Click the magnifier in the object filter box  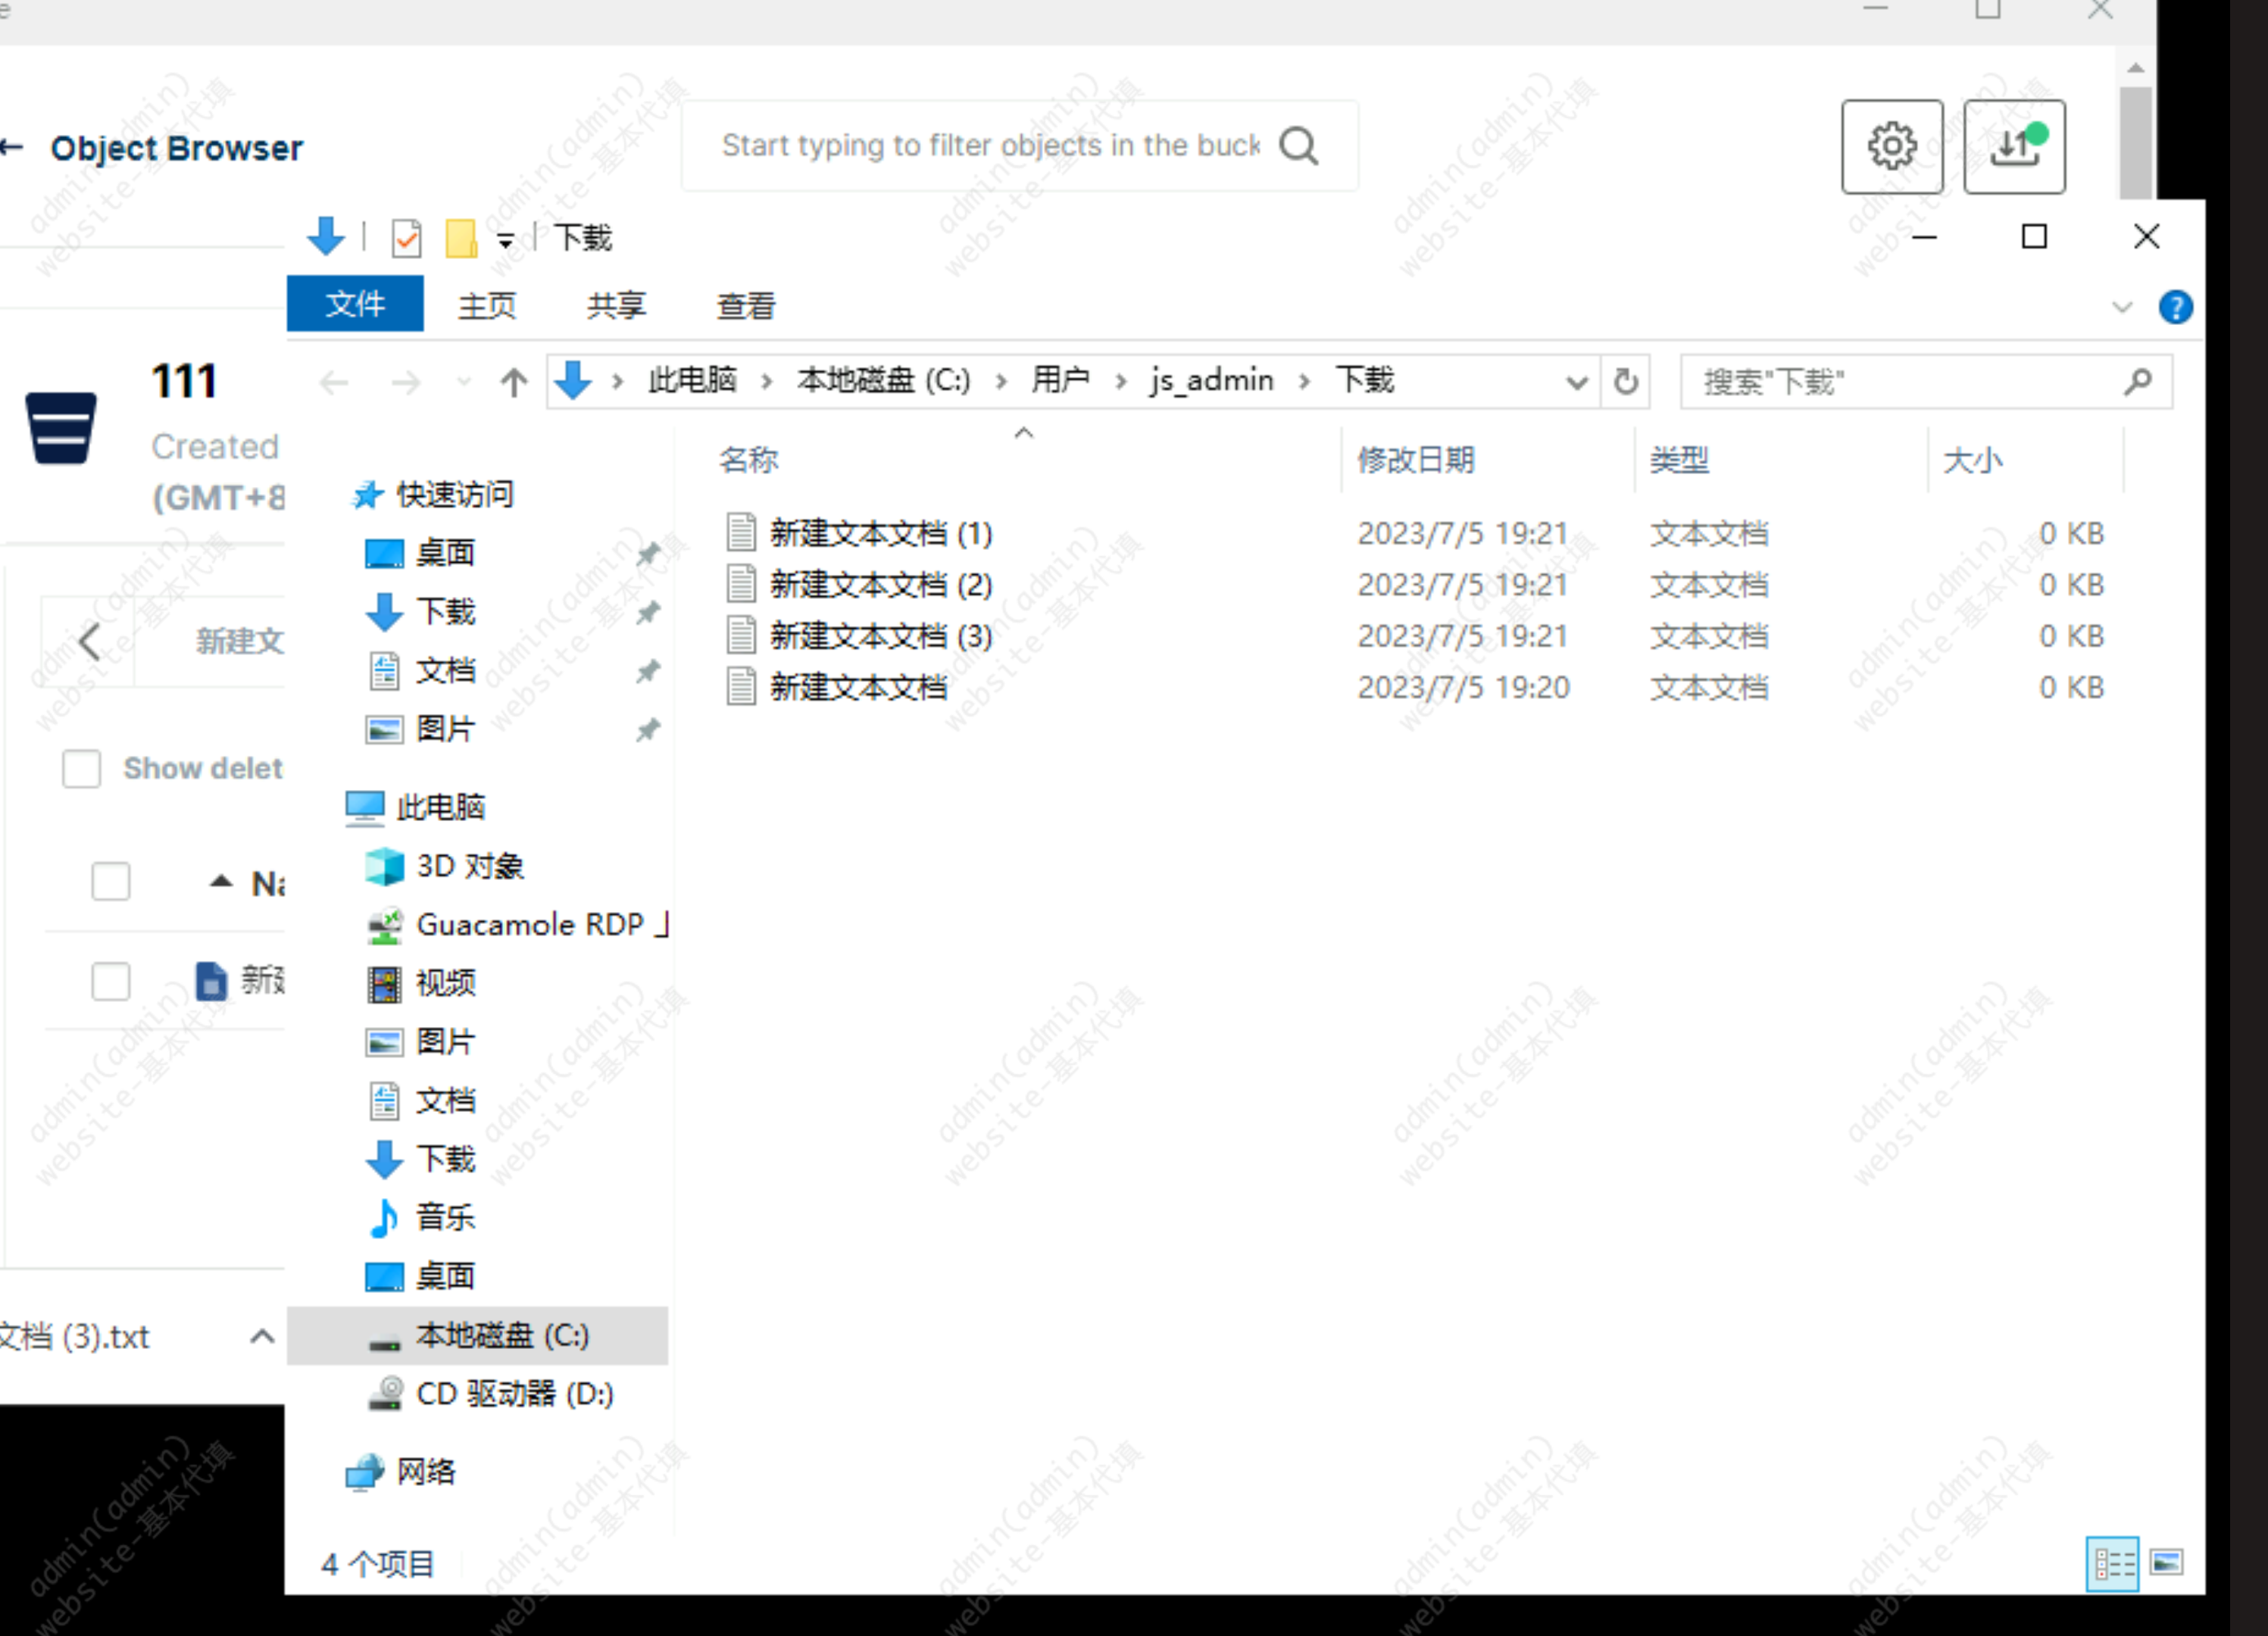click(x=1298, y=146)
